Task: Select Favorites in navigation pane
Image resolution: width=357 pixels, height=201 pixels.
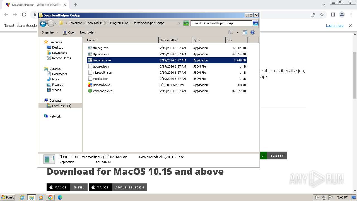Action: point(56,42)
